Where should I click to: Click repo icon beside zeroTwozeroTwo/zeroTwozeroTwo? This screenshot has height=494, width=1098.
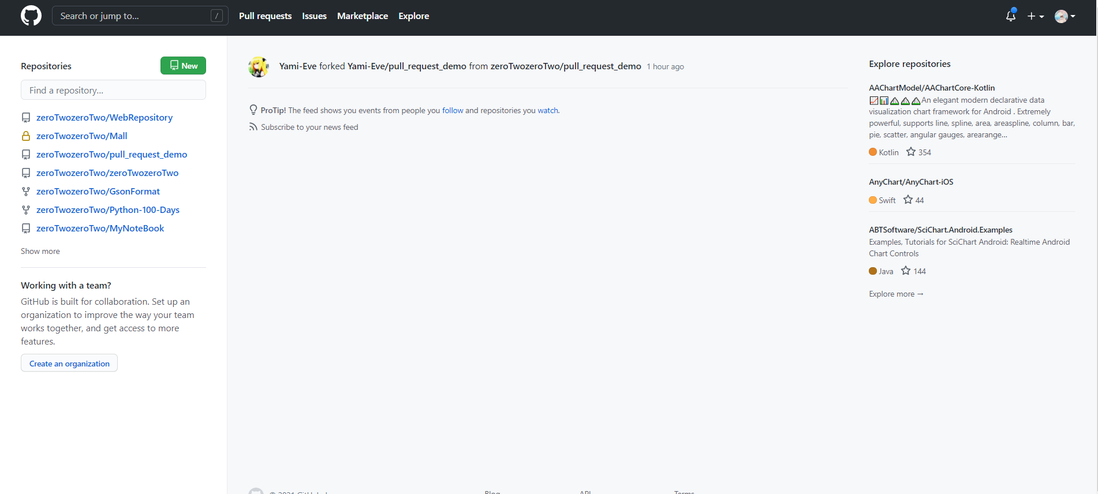point(26,173)
